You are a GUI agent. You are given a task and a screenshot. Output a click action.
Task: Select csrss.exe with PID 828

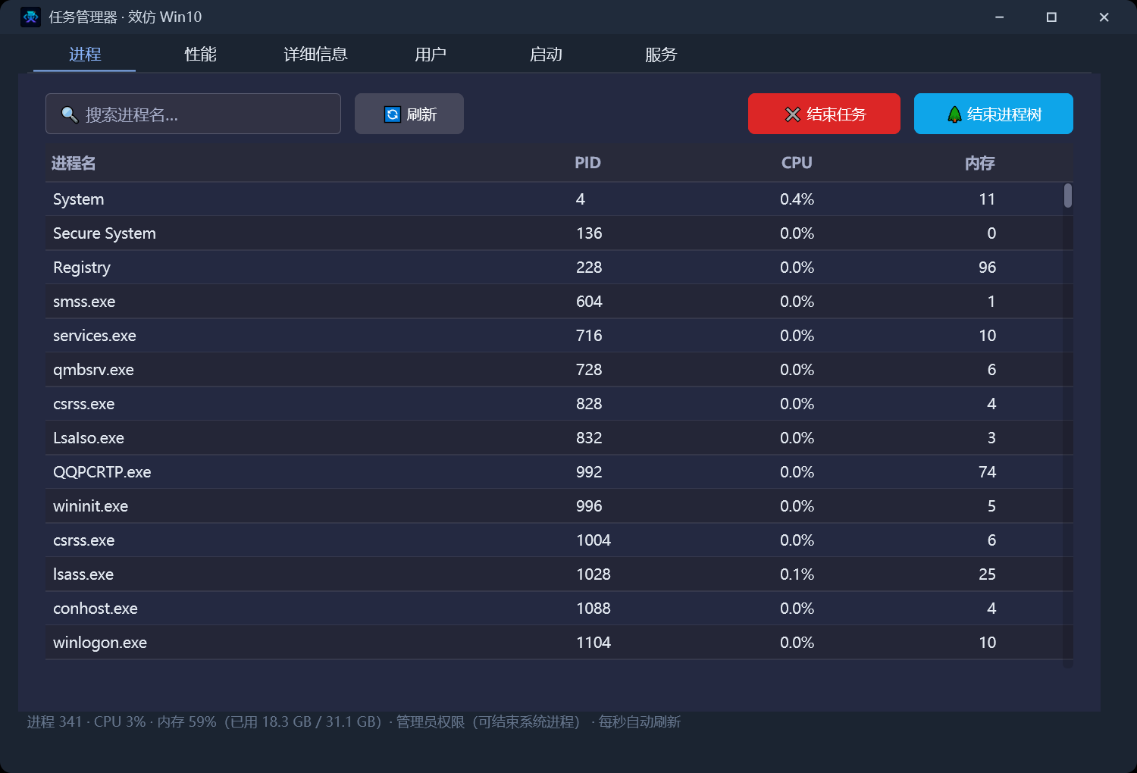point(559,404)
